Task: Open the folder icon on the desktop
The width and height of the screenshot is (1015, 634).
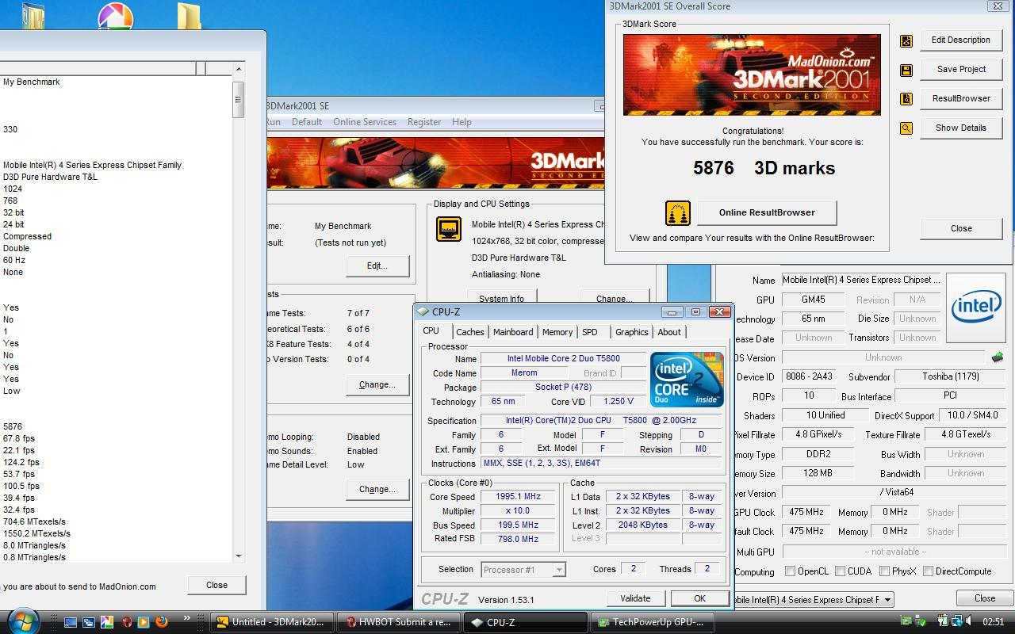Action: tap(189, 16)
